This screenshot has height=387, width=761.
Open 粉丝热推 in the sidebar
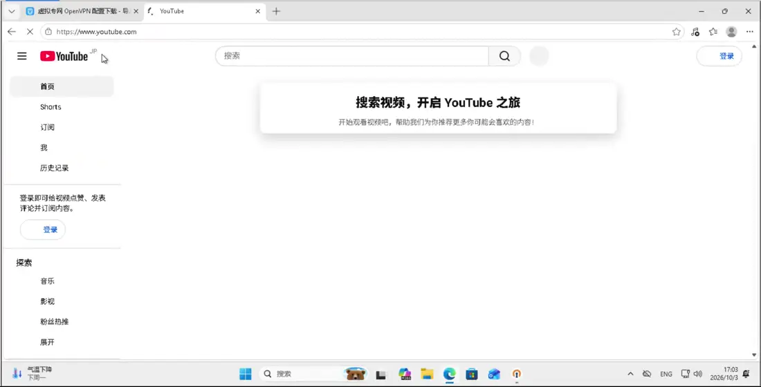62,321
